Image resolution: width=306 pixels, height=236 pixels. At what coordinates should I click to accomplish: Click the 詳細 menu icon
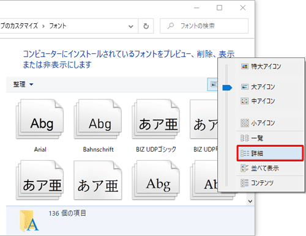tap(245, 153)
